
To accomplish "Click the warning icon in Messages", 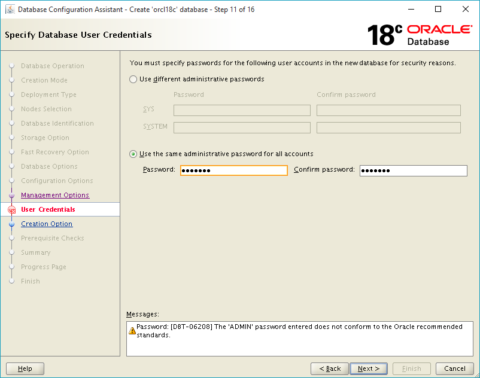I will pyautogui.click(x=132, y=331).
